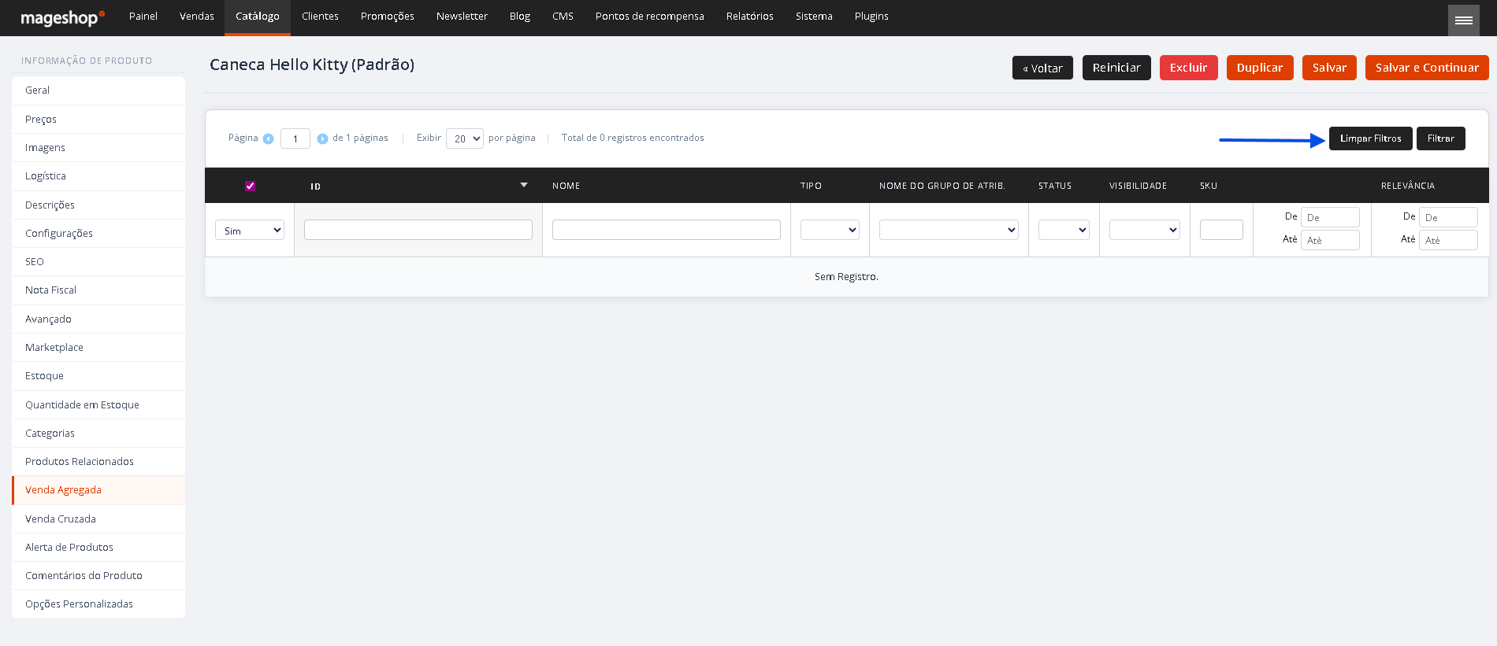Click the « Voltar button
Viewport: 1497px width, 646px height.
pos(1042,68)
